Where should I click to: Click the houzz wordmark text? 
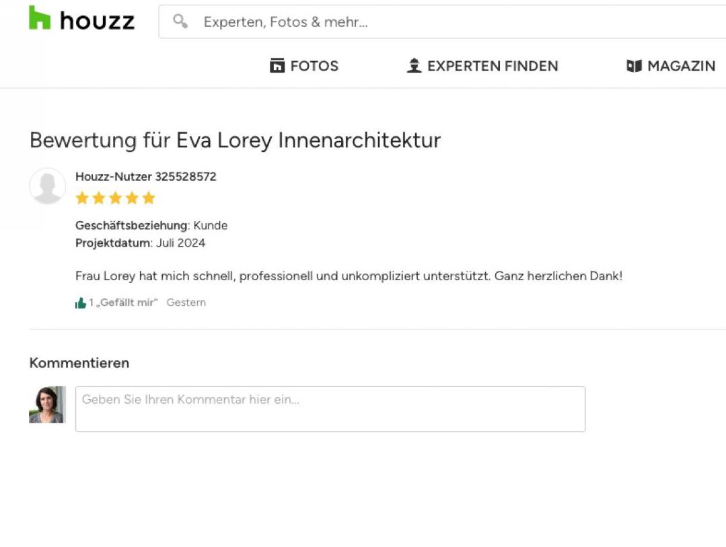[x=98, y=22]
